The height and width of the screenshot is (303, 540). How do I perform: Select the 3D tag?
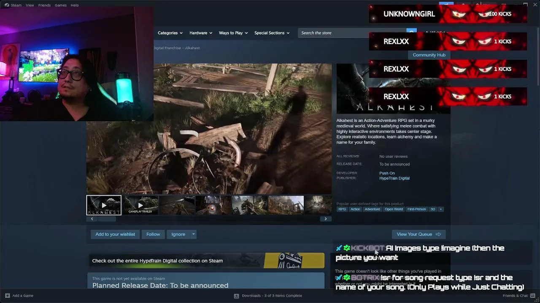coord(432,209)
